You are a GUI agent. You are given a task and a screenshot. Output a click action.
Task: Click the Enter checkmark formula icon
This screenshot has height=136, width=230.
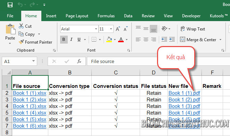67,61
